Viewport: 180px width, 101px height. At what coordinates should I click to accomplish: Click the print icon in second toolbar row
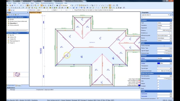62,8
